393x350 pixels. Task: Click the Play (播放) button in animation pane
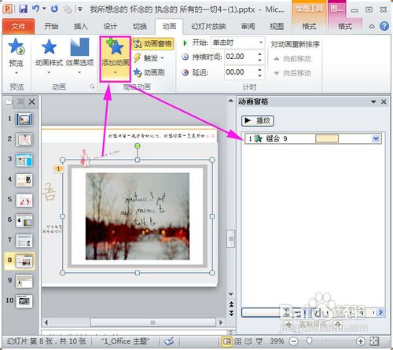258,120
